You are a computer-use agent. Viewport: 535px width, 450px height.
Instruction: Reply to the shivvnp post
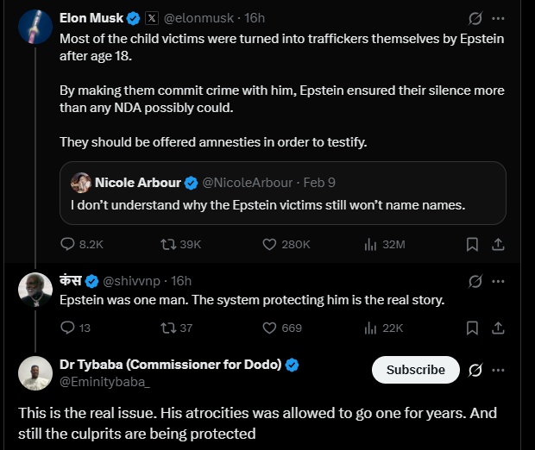[69, 328]
